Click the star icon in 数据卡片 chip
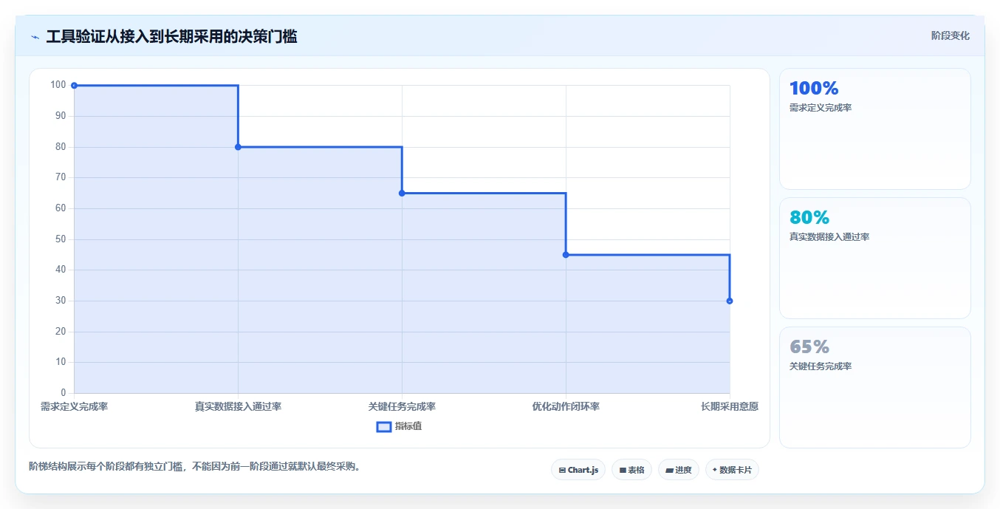1000x509 pixels. click(x=715, y=470)
